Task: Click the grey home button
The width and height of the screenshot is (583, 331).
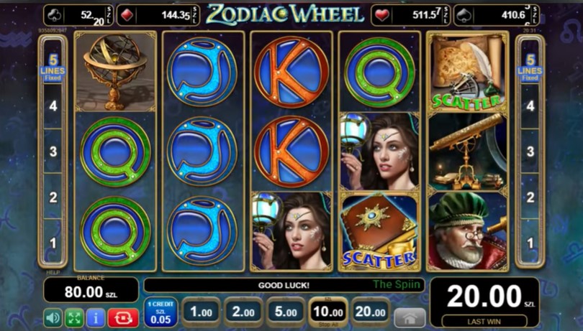Action: 410,317
